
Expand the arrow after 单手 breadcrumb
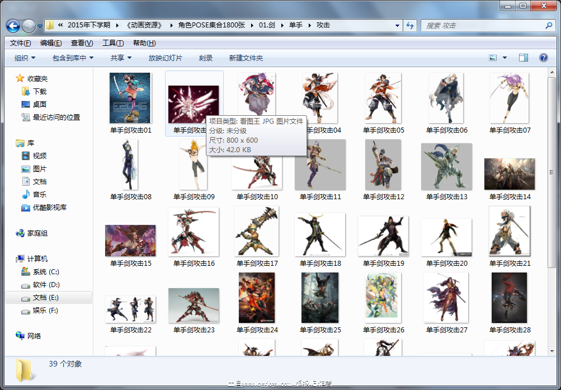pyautogui.click(x=309, y=25)
